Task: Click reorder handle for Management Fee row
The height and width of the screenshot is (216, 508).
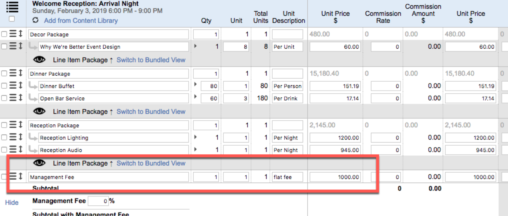Action: [x=13, y=176]
